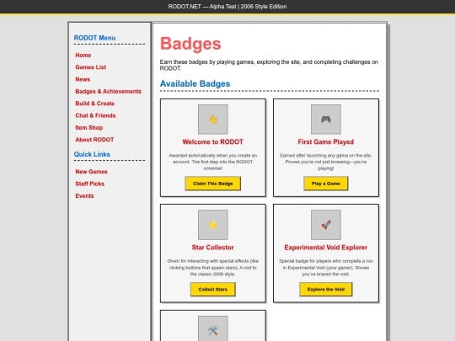Select Badges & Achievements menu link
Screen dimensions: 455x341
tap(108, 91)
